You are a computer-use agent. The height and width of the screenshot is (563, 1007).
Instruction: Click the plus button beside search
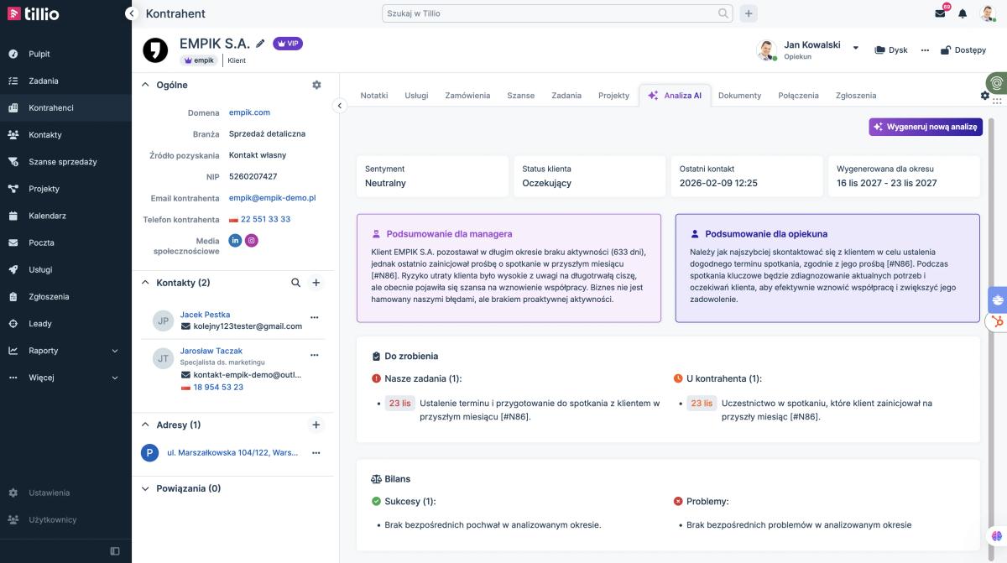[x=749, y=13]
